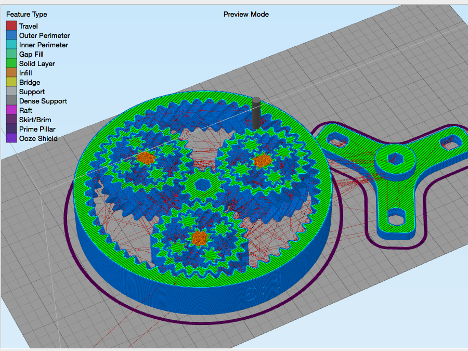Viewport: 468px width, 351px height.
Task: Click the Skirt/Brim purple swatch
Action: pyautogui.click(x=11, y=120)
